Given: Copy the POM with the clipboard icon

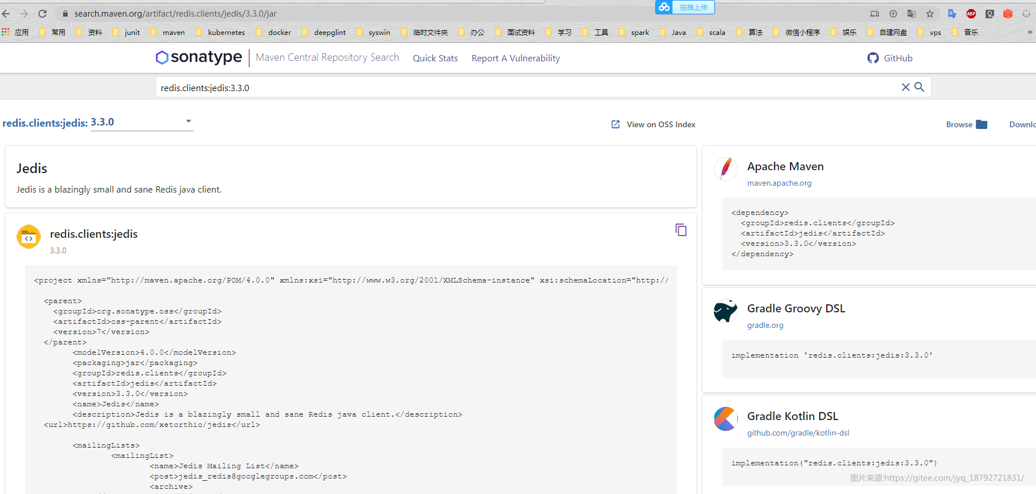Looking at the screenshot, I should coord(681,230).
